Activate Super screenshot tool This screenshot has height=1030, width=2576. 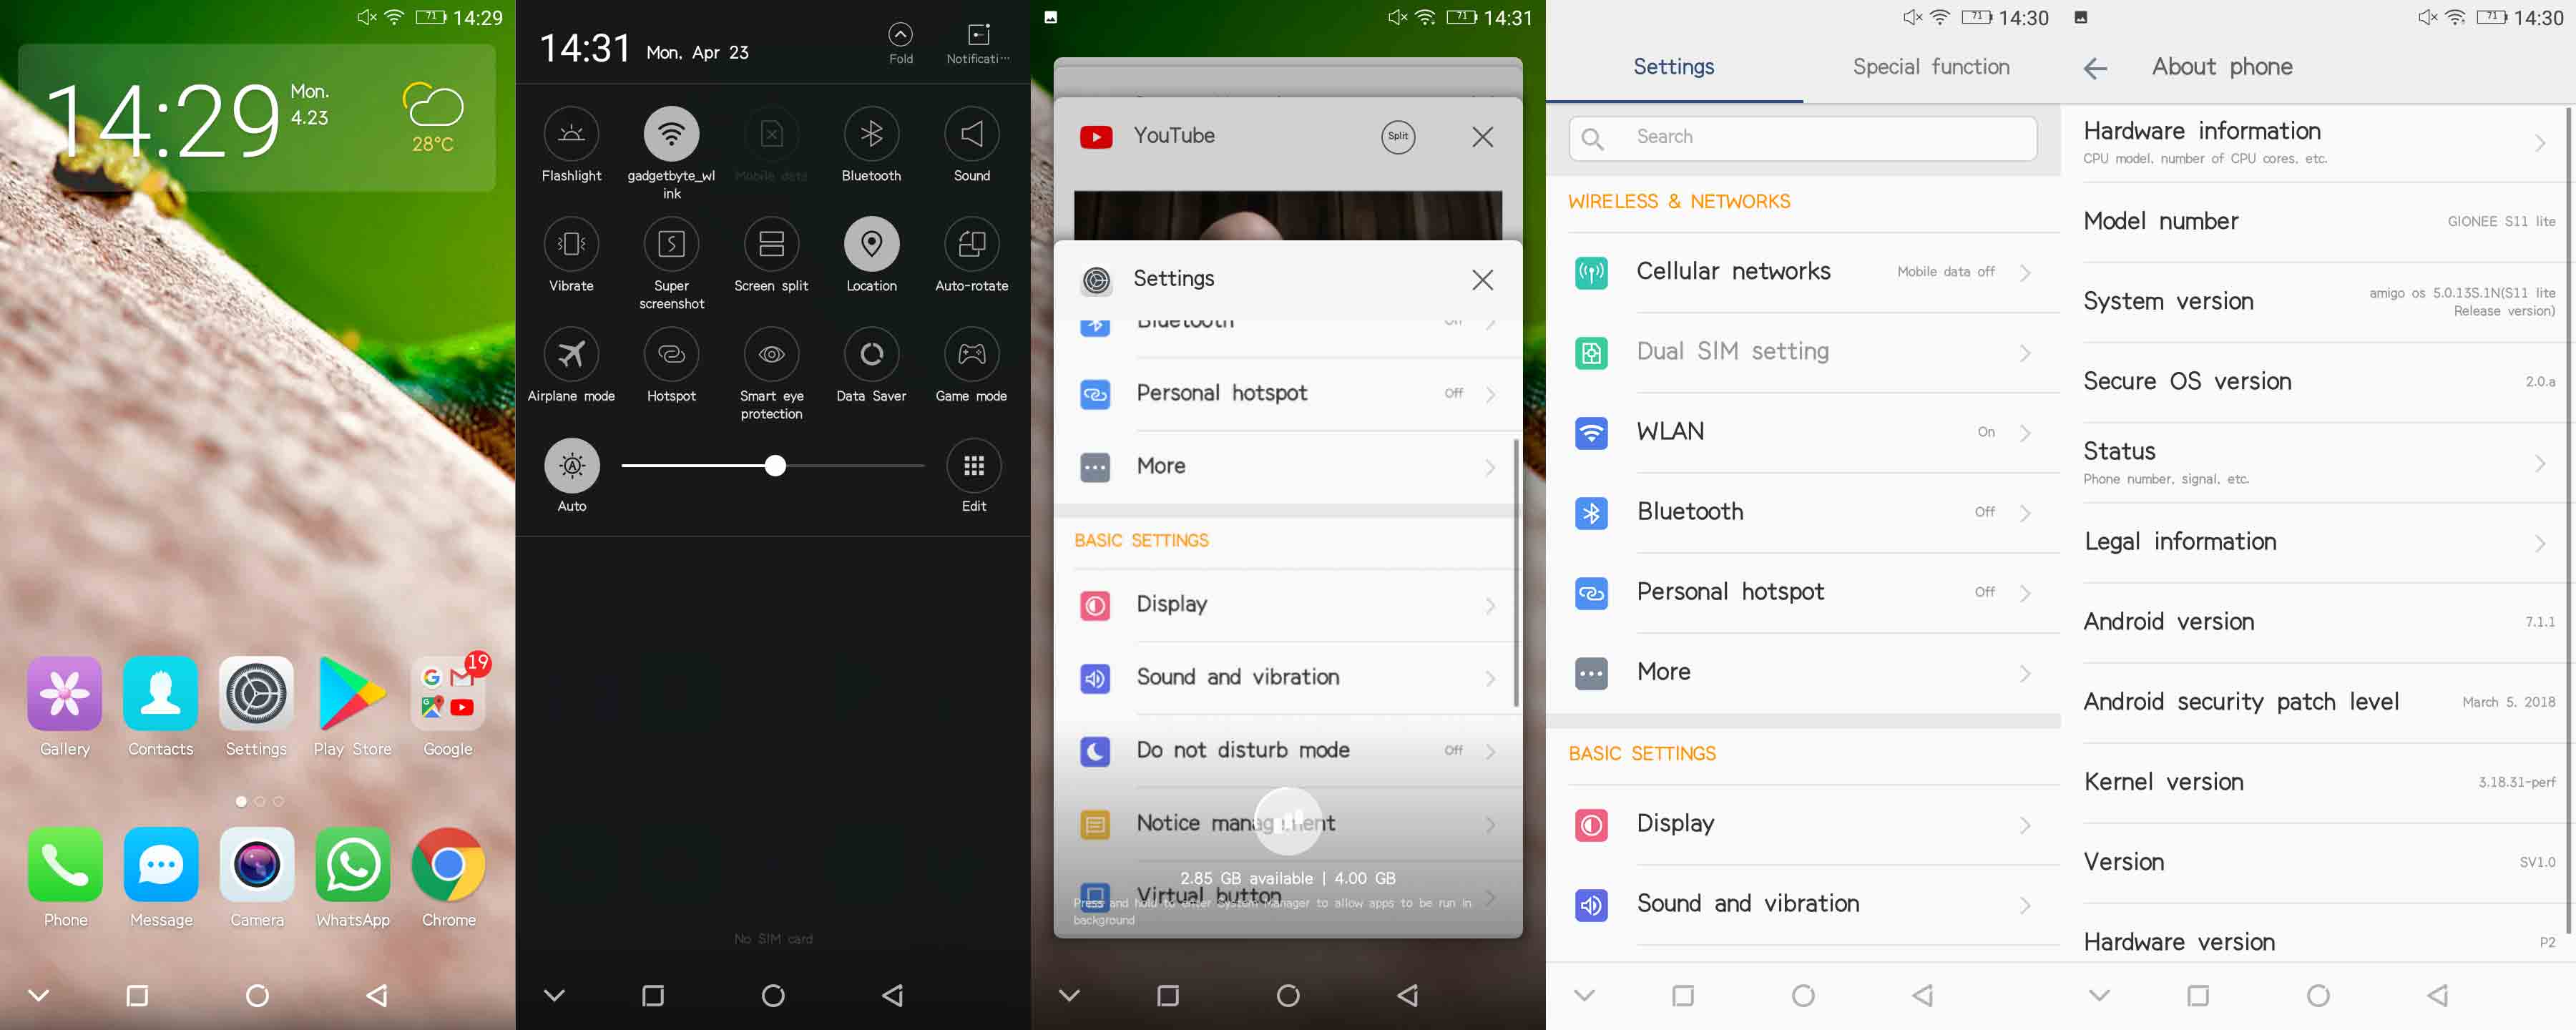(671, 243)
